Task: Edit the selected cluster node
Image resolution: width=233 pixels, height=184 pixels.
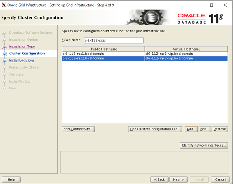Action: (204, 129)
